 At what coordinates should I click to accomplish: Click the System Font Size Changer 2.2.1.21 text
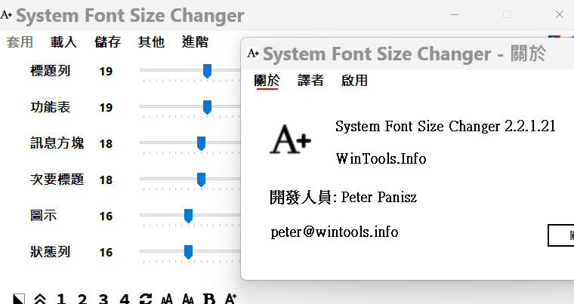click(x=446, y=127)
